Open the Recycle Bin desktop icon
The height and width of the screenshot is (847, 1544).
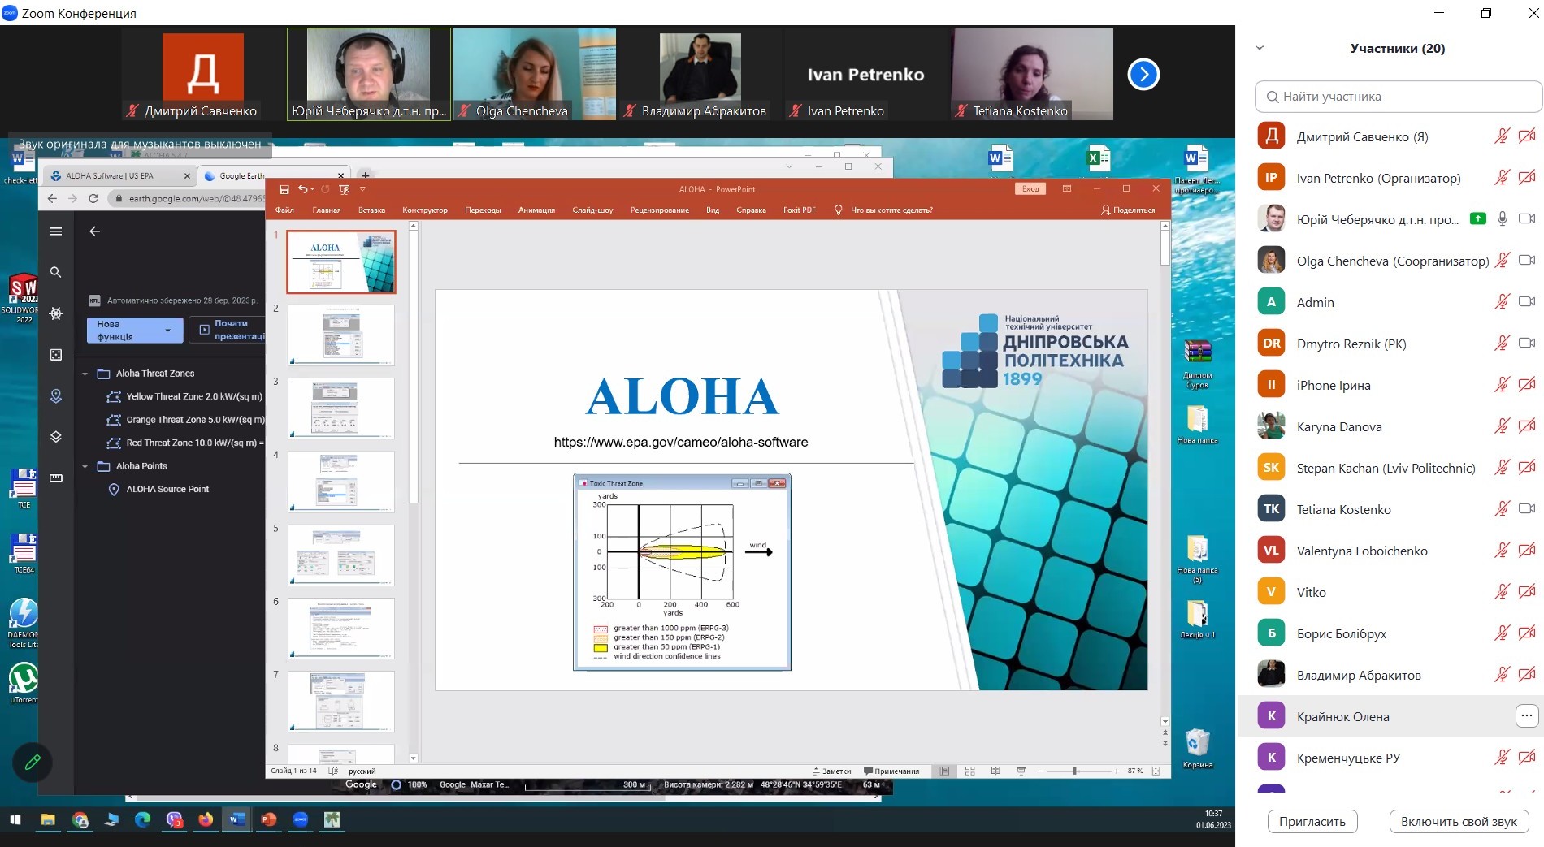(x=1198, y=747)
